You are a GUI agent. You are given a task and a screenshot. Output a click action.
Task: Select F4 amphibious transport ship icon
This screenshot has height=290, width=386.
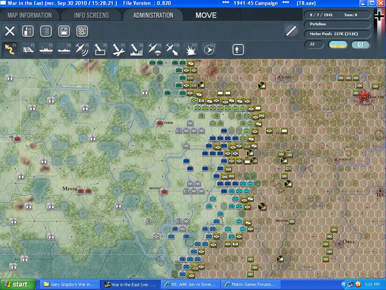[x=64, y=49]
